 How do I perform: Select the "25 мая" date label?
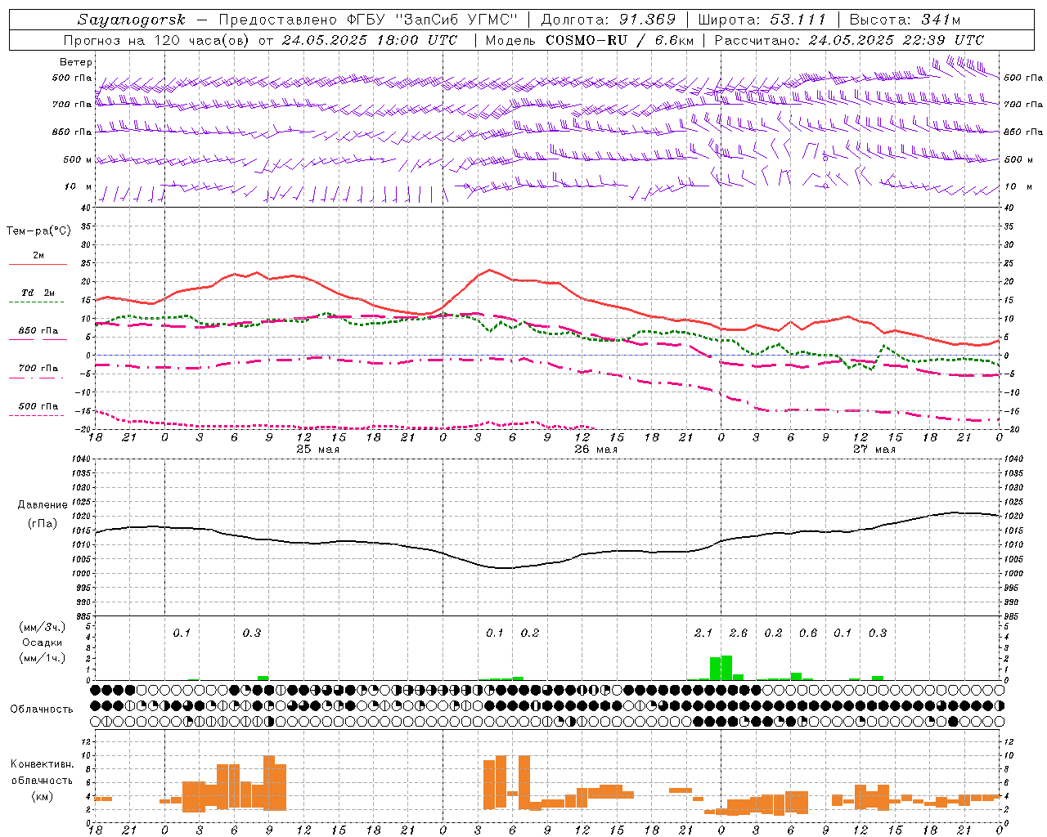click(x=317, y=450)
